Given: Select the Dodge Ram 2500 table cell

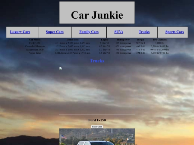Looking at the screenshot, I should click(35, 50).
